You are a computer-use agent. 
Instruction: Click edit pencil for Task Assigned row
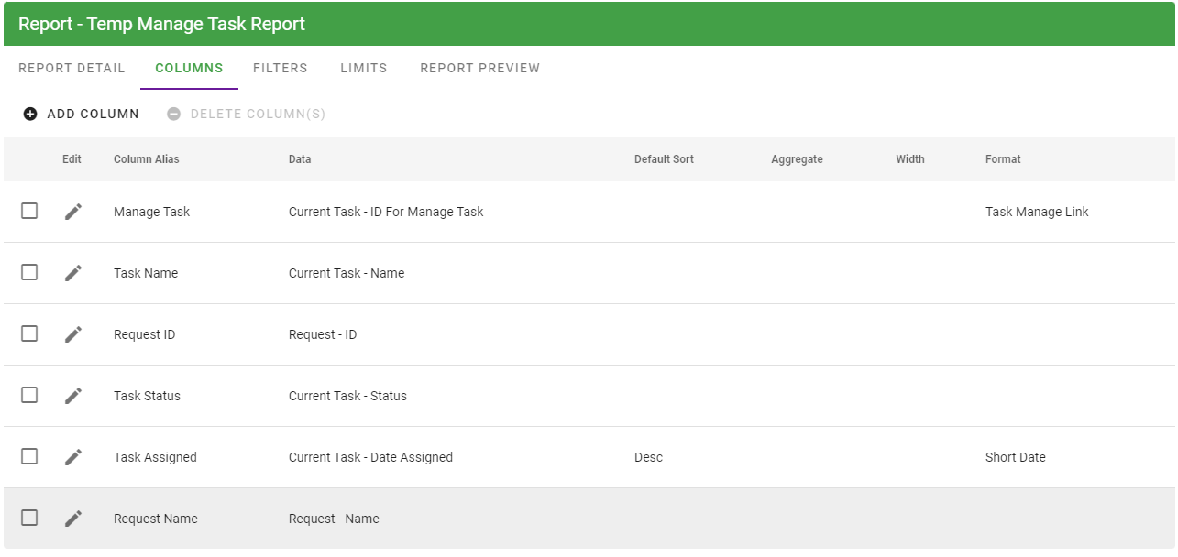click(73, 457)
